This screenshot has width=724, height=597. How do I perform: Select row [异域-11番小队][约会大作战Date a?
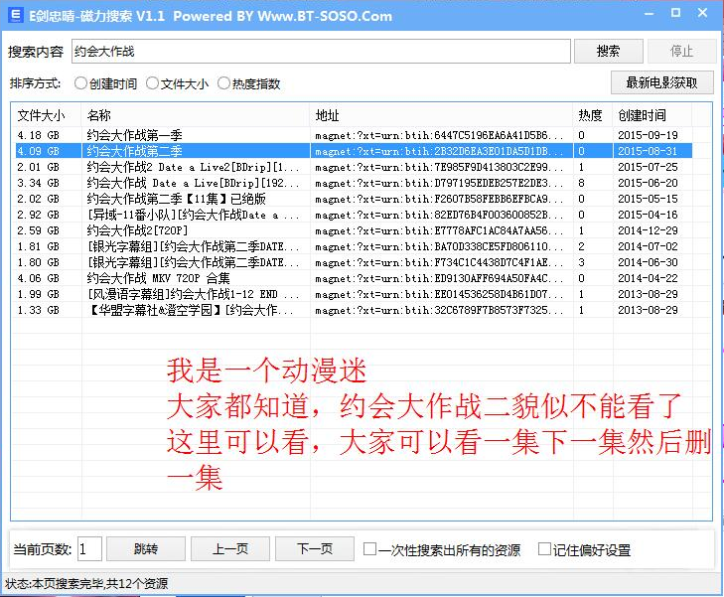(354, 215)
